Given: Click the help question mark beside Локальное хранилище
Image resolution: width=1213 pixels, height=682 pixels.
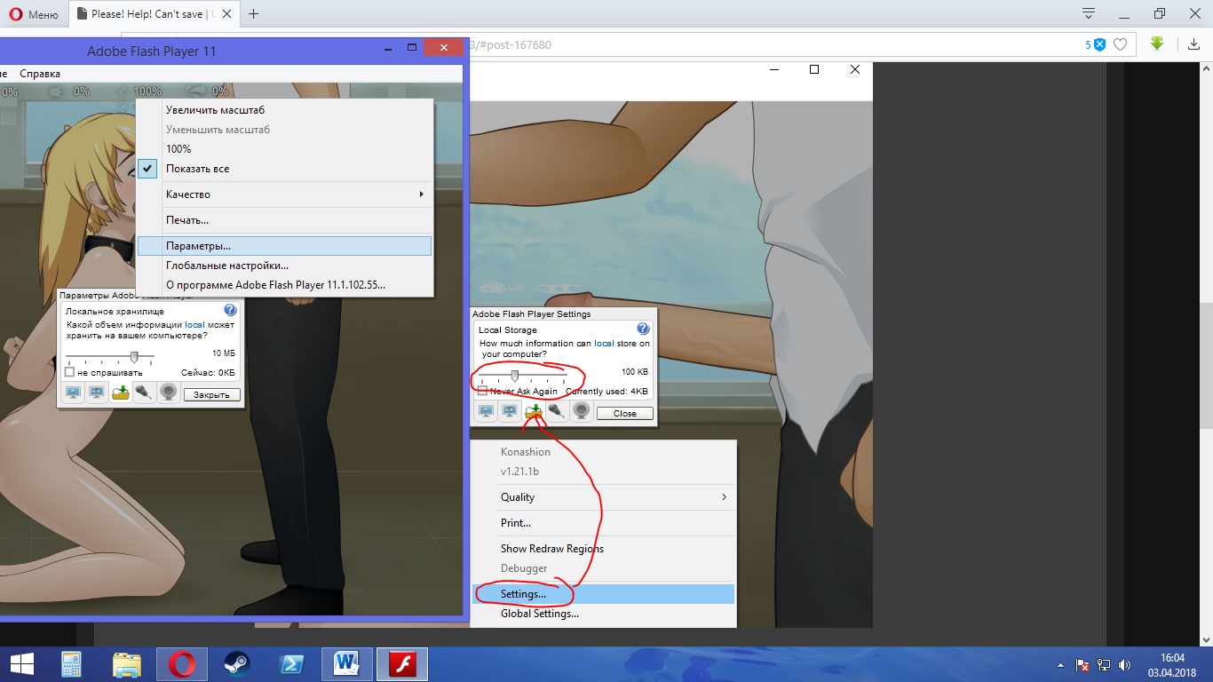Looking at the screenshot, I should (x=230, y=310).
